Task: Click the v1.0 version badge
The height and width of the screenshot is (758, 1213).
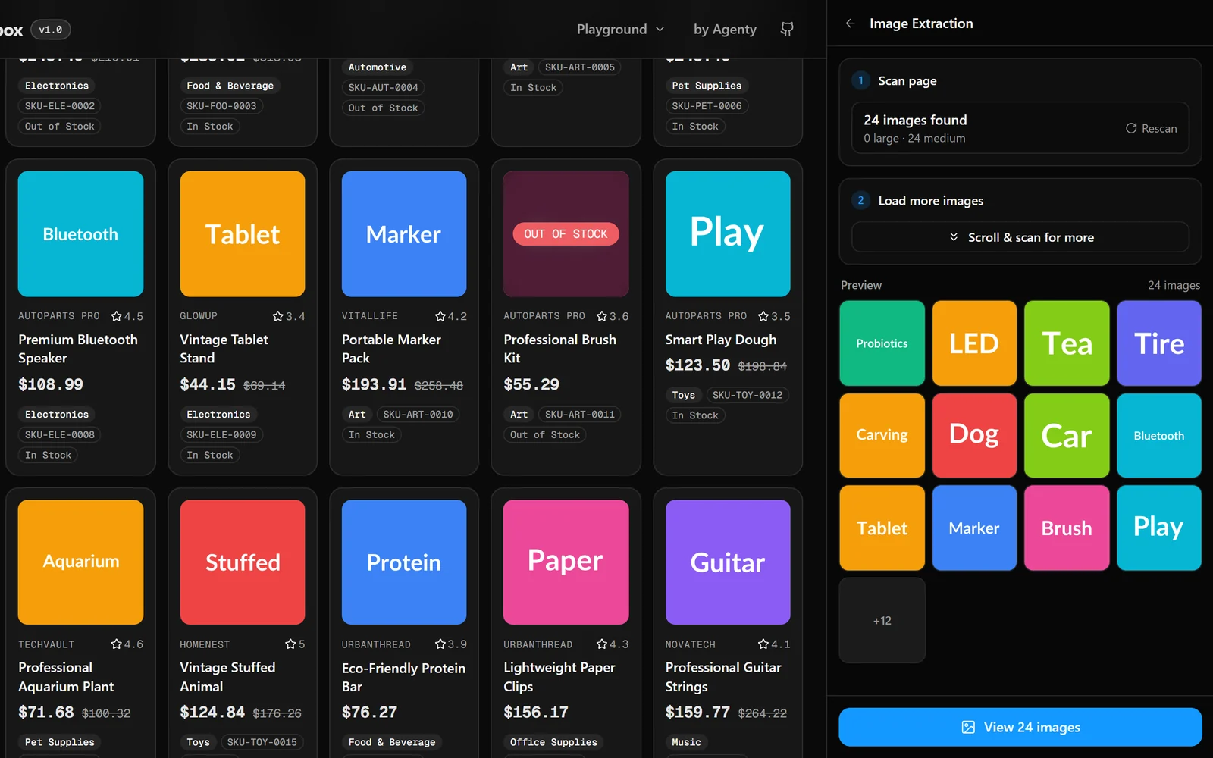Action: [x=51, y=30]
